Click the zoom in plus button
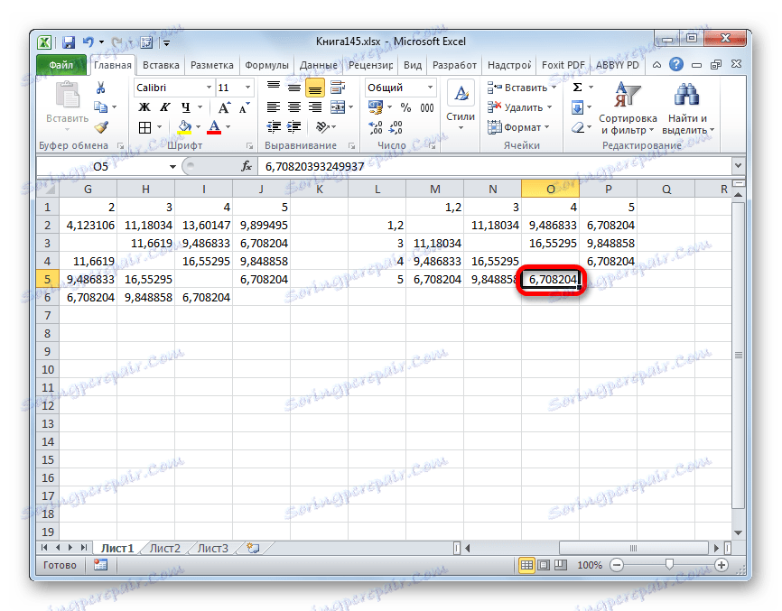782x611 pixels. click(721, 565)
